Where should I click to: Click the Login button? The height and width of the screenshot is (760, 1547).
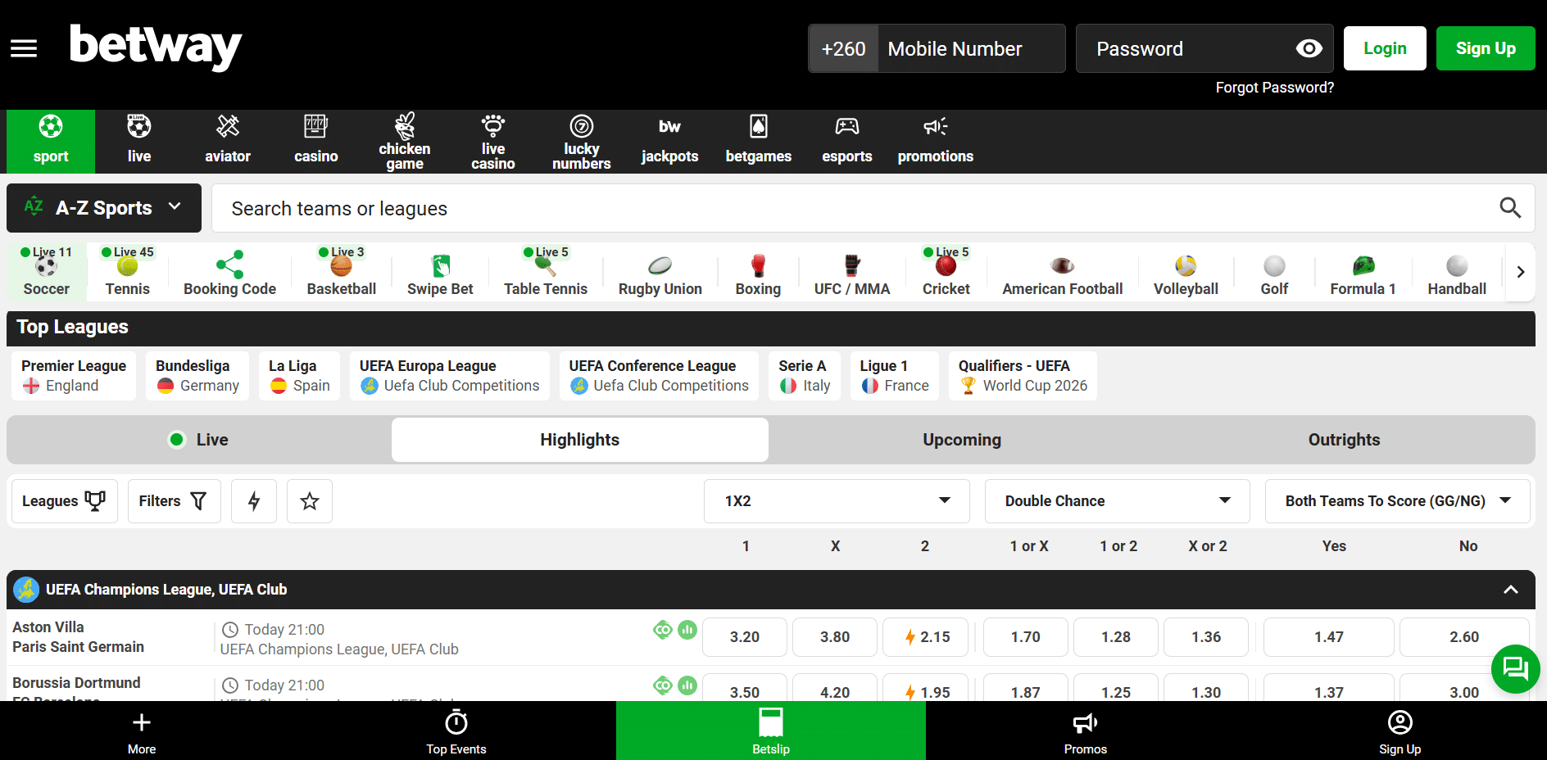point(1385,48)
